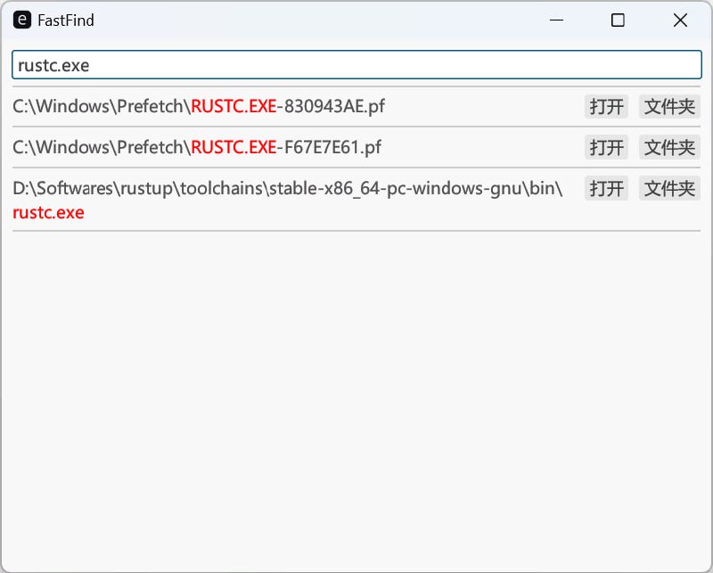Click the empty area below the results list
The width and height of the screenshot is (713, 573).
coord(356,401)
